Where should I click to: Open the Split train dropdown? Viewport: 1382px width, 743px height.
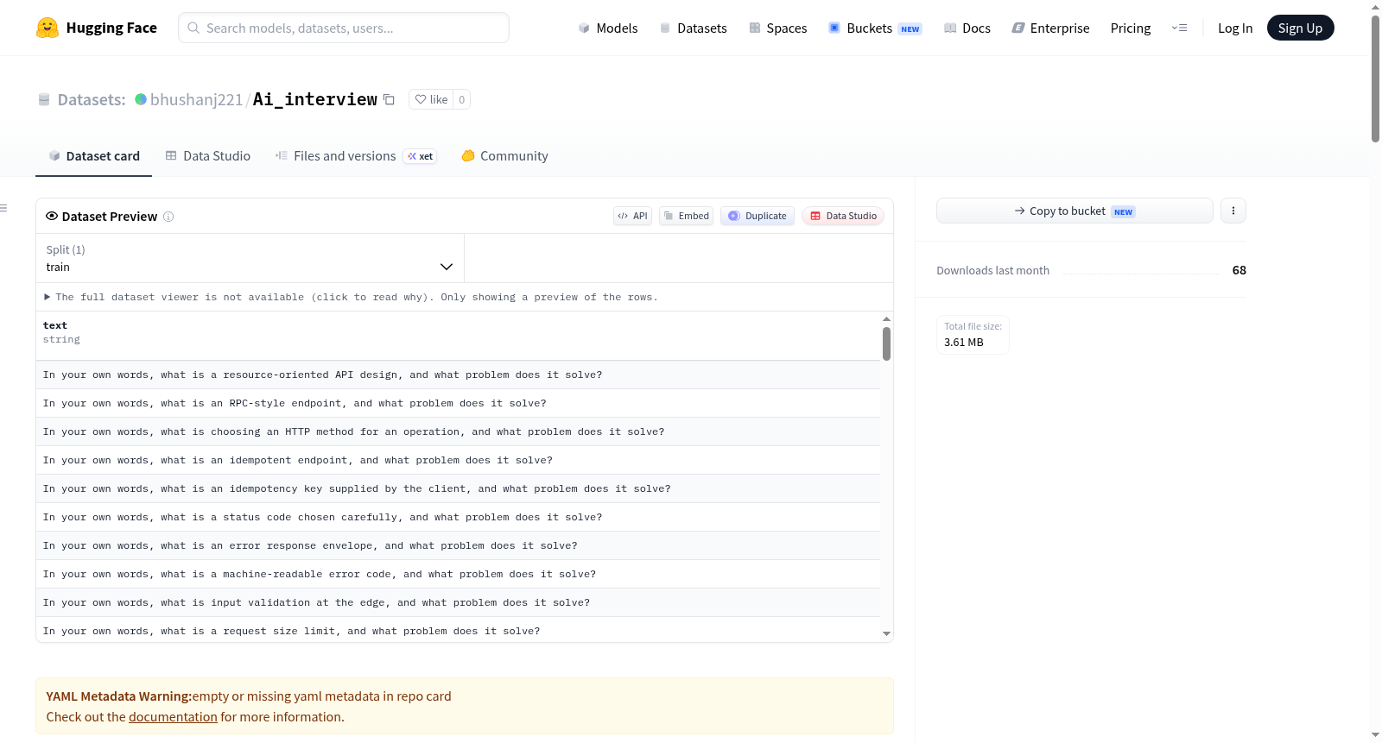click(250, 258)
